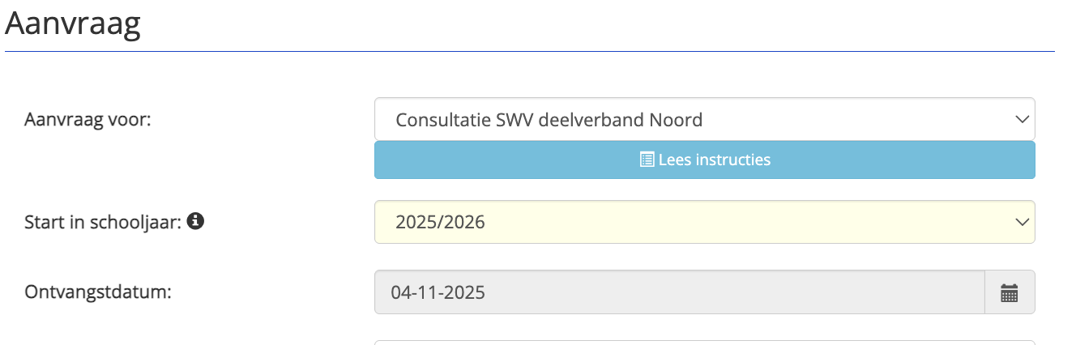
Task: Click the list icon in Lees instructies
Action: 647,160
